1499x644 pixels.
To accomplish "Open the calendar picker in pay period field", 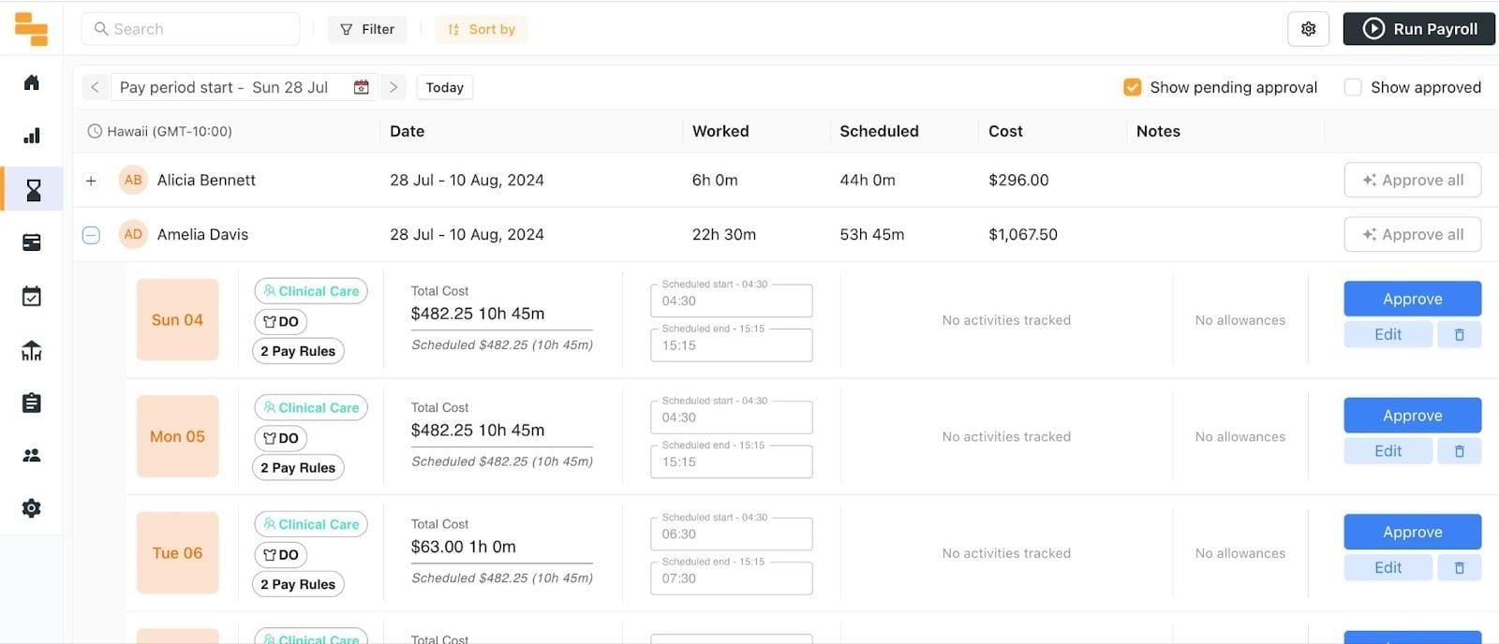I will click(361, 87).
